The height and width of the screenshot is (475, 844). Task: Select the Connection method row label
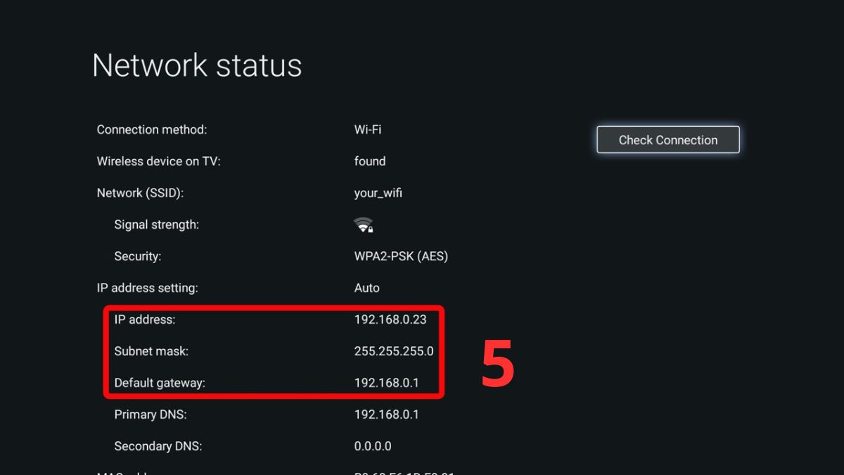[152, 129]
